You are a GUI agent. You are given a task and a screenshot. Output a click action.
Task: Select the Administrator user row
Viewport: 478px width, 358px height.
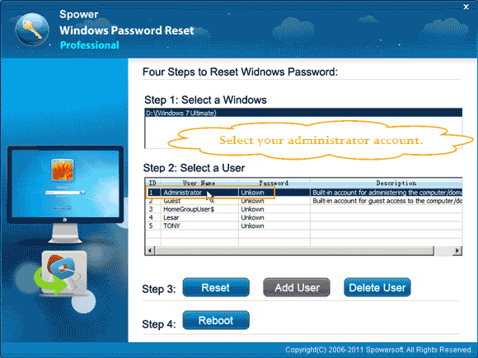[303, 193]
